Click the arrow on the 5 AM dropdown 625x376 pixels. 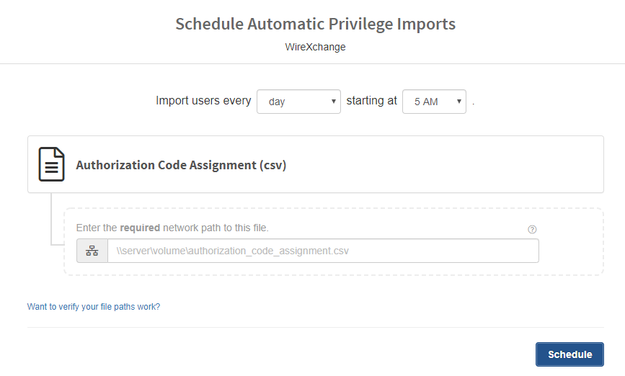pos(459,102)
